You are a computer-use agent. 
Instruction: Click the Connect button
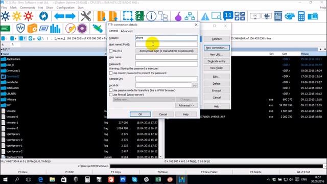click(217, 39)
